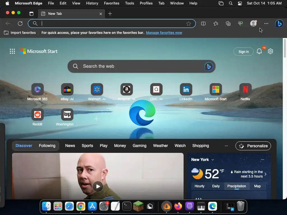Screen dimensions: 287x215
Task: Open weather card more options ellipsis
Action: [x=262, y=160]
